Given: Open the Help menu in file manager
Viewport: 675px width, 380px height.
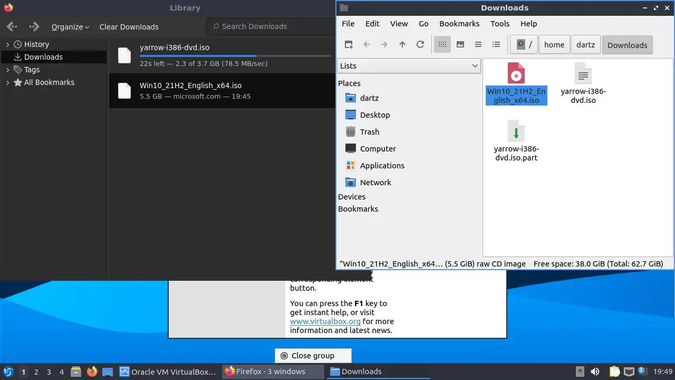Looking at the screenshot, I should [x=528, y=24].
